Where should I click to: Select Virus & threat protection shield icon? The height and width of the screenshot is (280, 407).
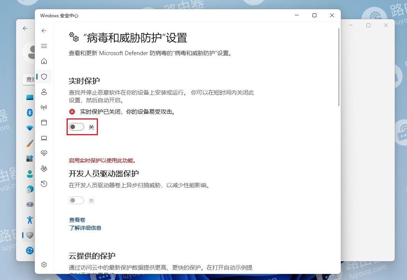click(44, 77)
